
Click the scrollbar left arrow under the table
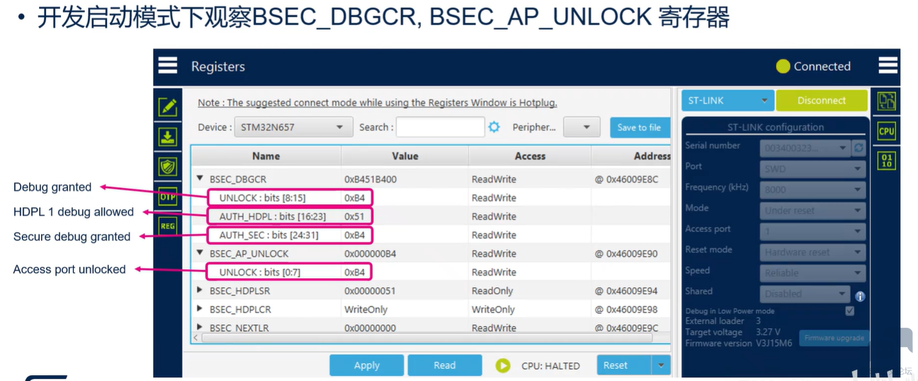(197, 337)
